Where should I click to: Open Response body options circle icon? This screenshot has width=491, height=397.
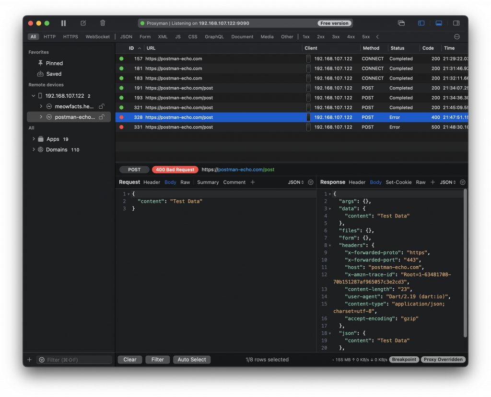(463, 182)
